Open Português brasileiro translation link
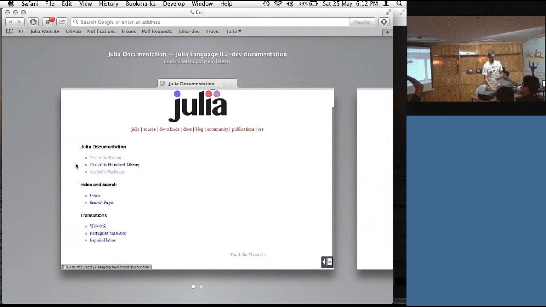The image size is (546, 307). (108, 233)
